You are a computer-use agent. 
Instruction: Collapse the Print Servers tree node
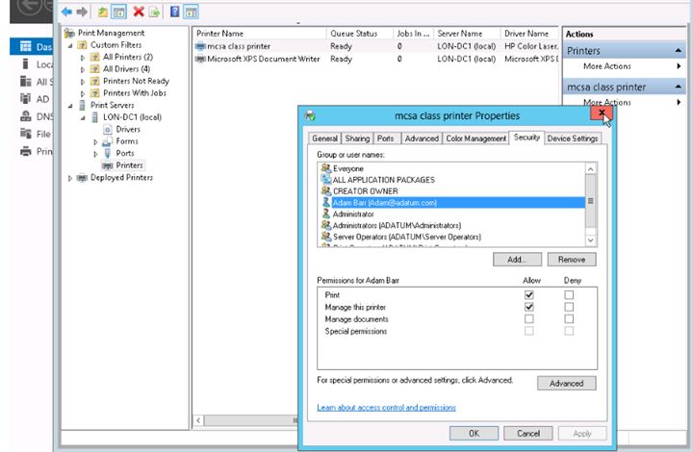coord(70,105)
